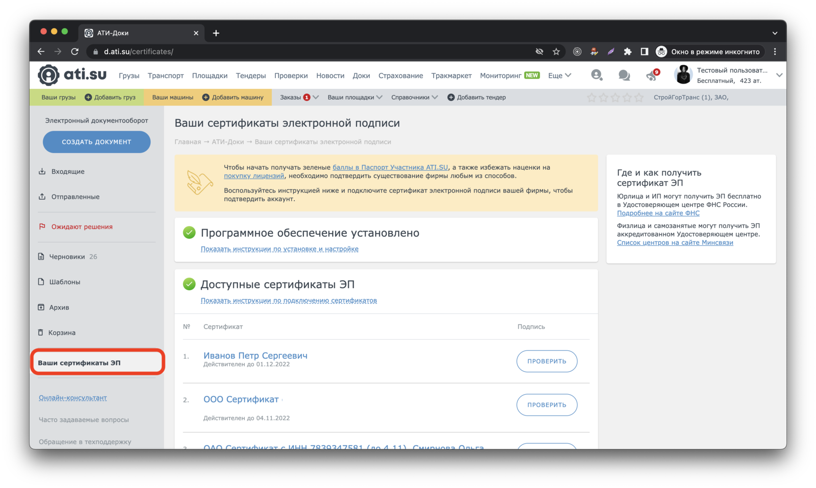Click the ati.su logo
The image size is (816, 488).
[72, 75]
